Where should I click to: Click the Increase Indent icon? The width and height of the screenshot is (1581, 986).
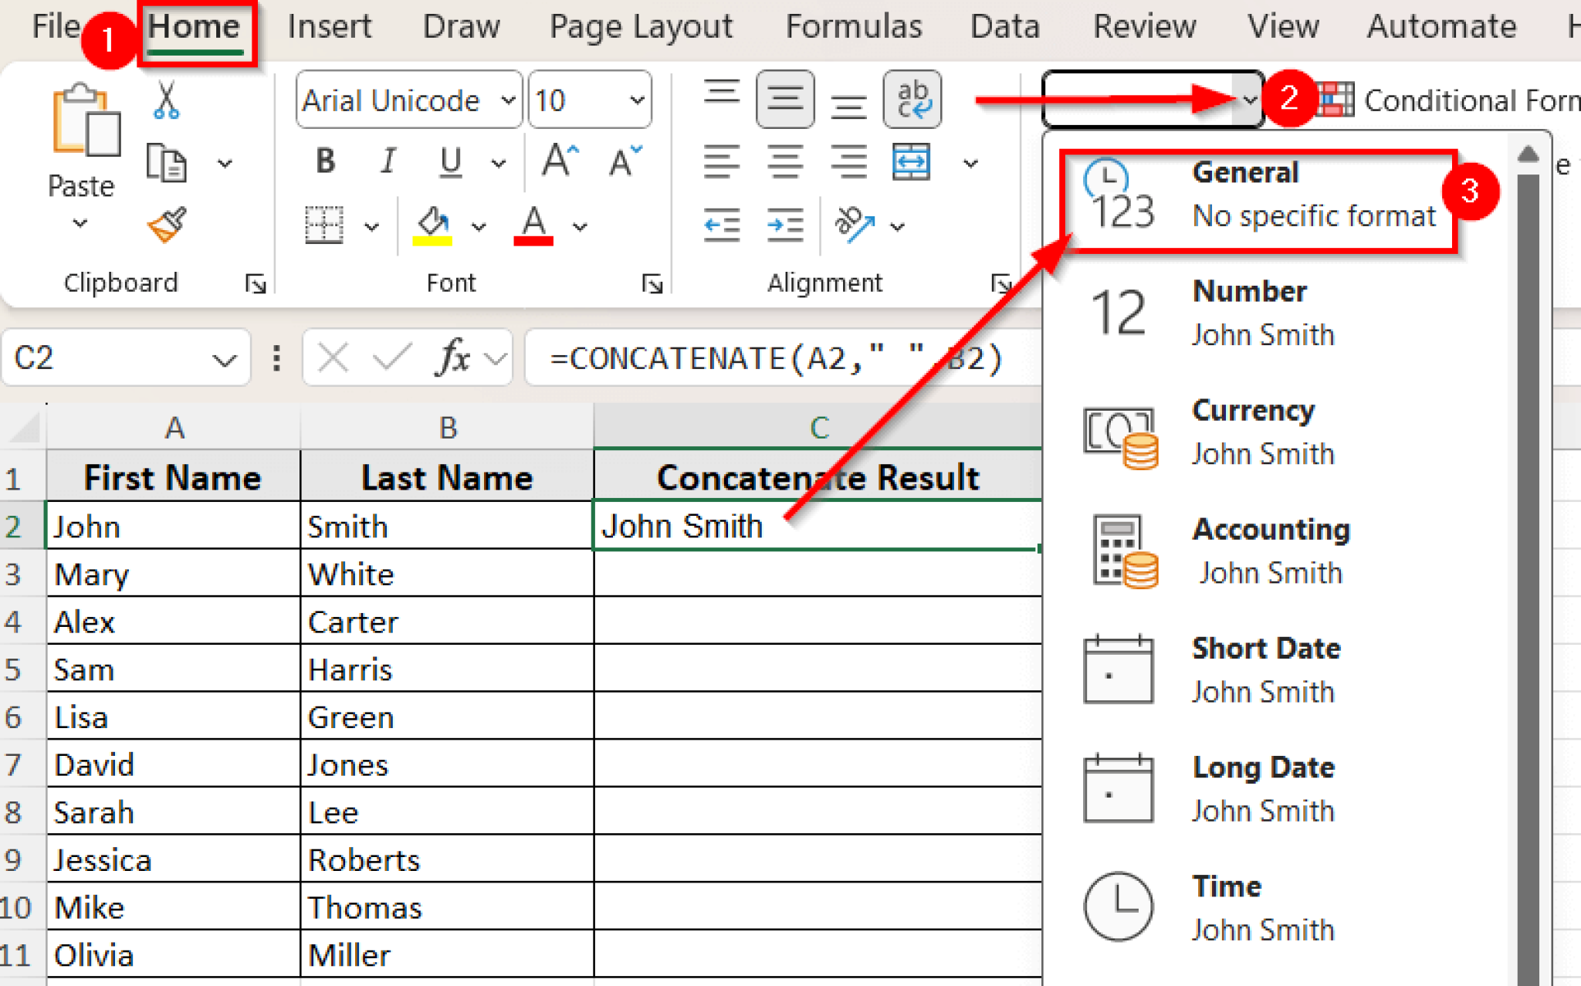(785, 225)
